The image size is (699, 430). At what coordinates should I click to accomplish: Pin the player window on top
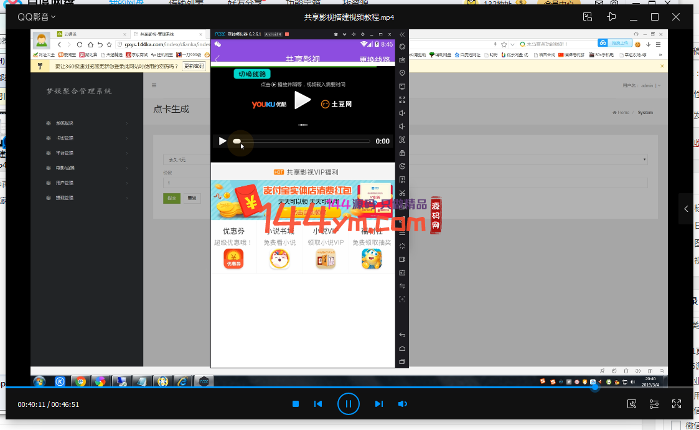pyautogui.click(x=611, y=17)
